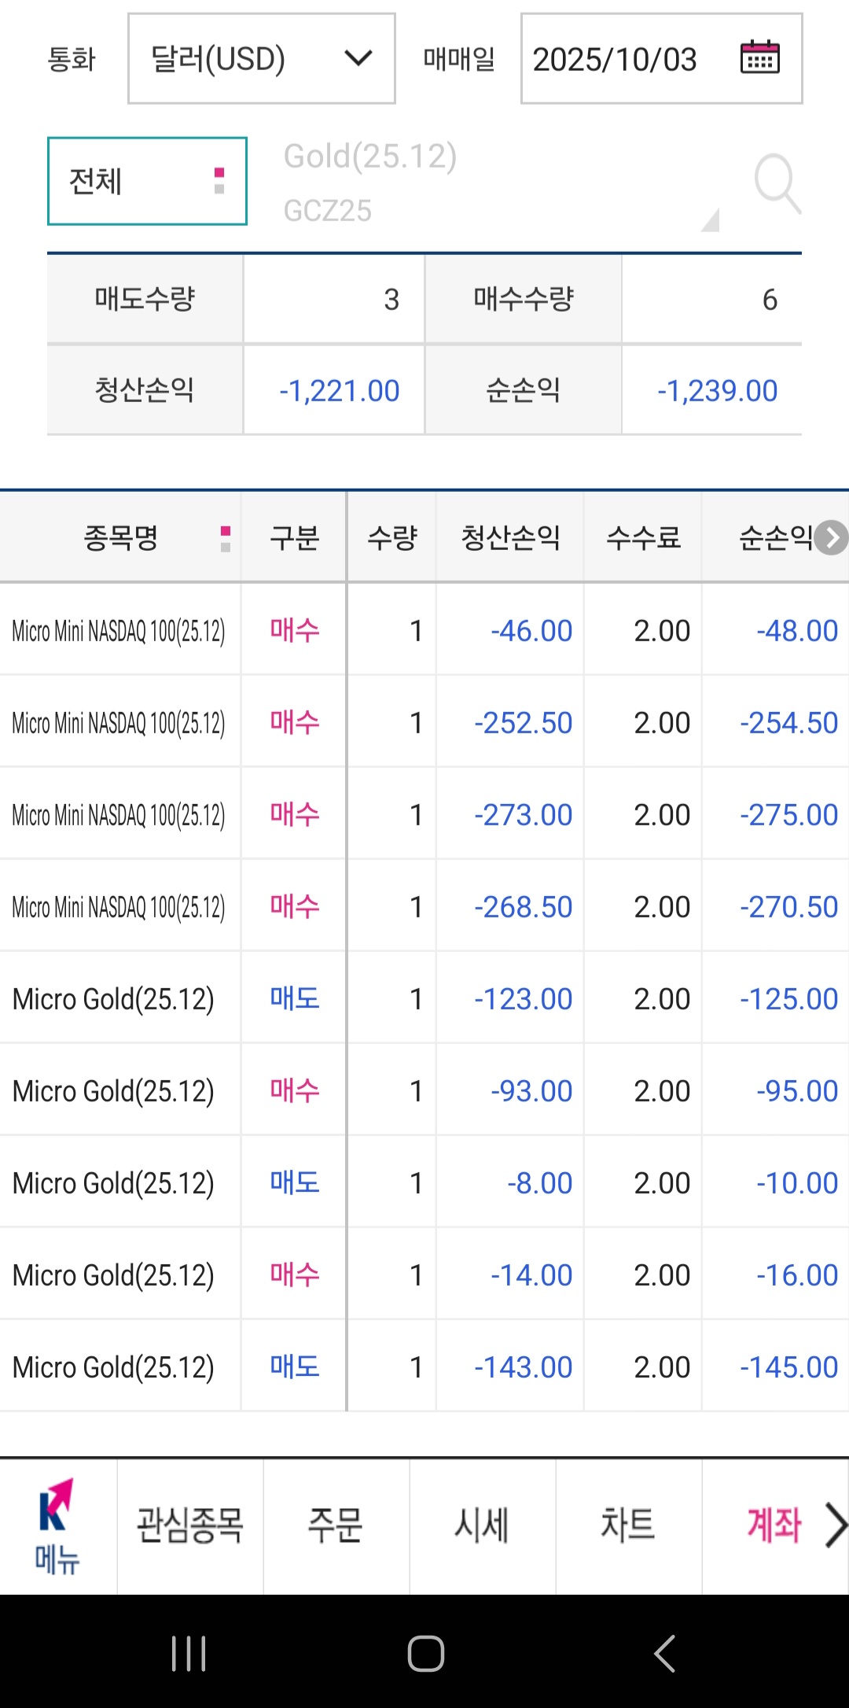The height and width of the screenshot is (1708, 849).
Task: Tap 매수 label in -46.00 row
Action: coord(295,630)
